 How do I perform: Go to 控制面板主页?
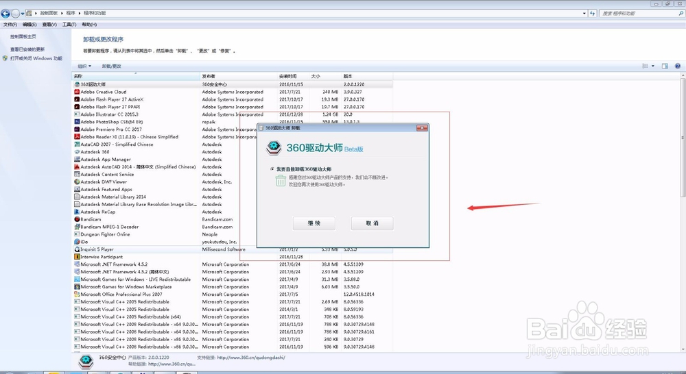(23, 37)
